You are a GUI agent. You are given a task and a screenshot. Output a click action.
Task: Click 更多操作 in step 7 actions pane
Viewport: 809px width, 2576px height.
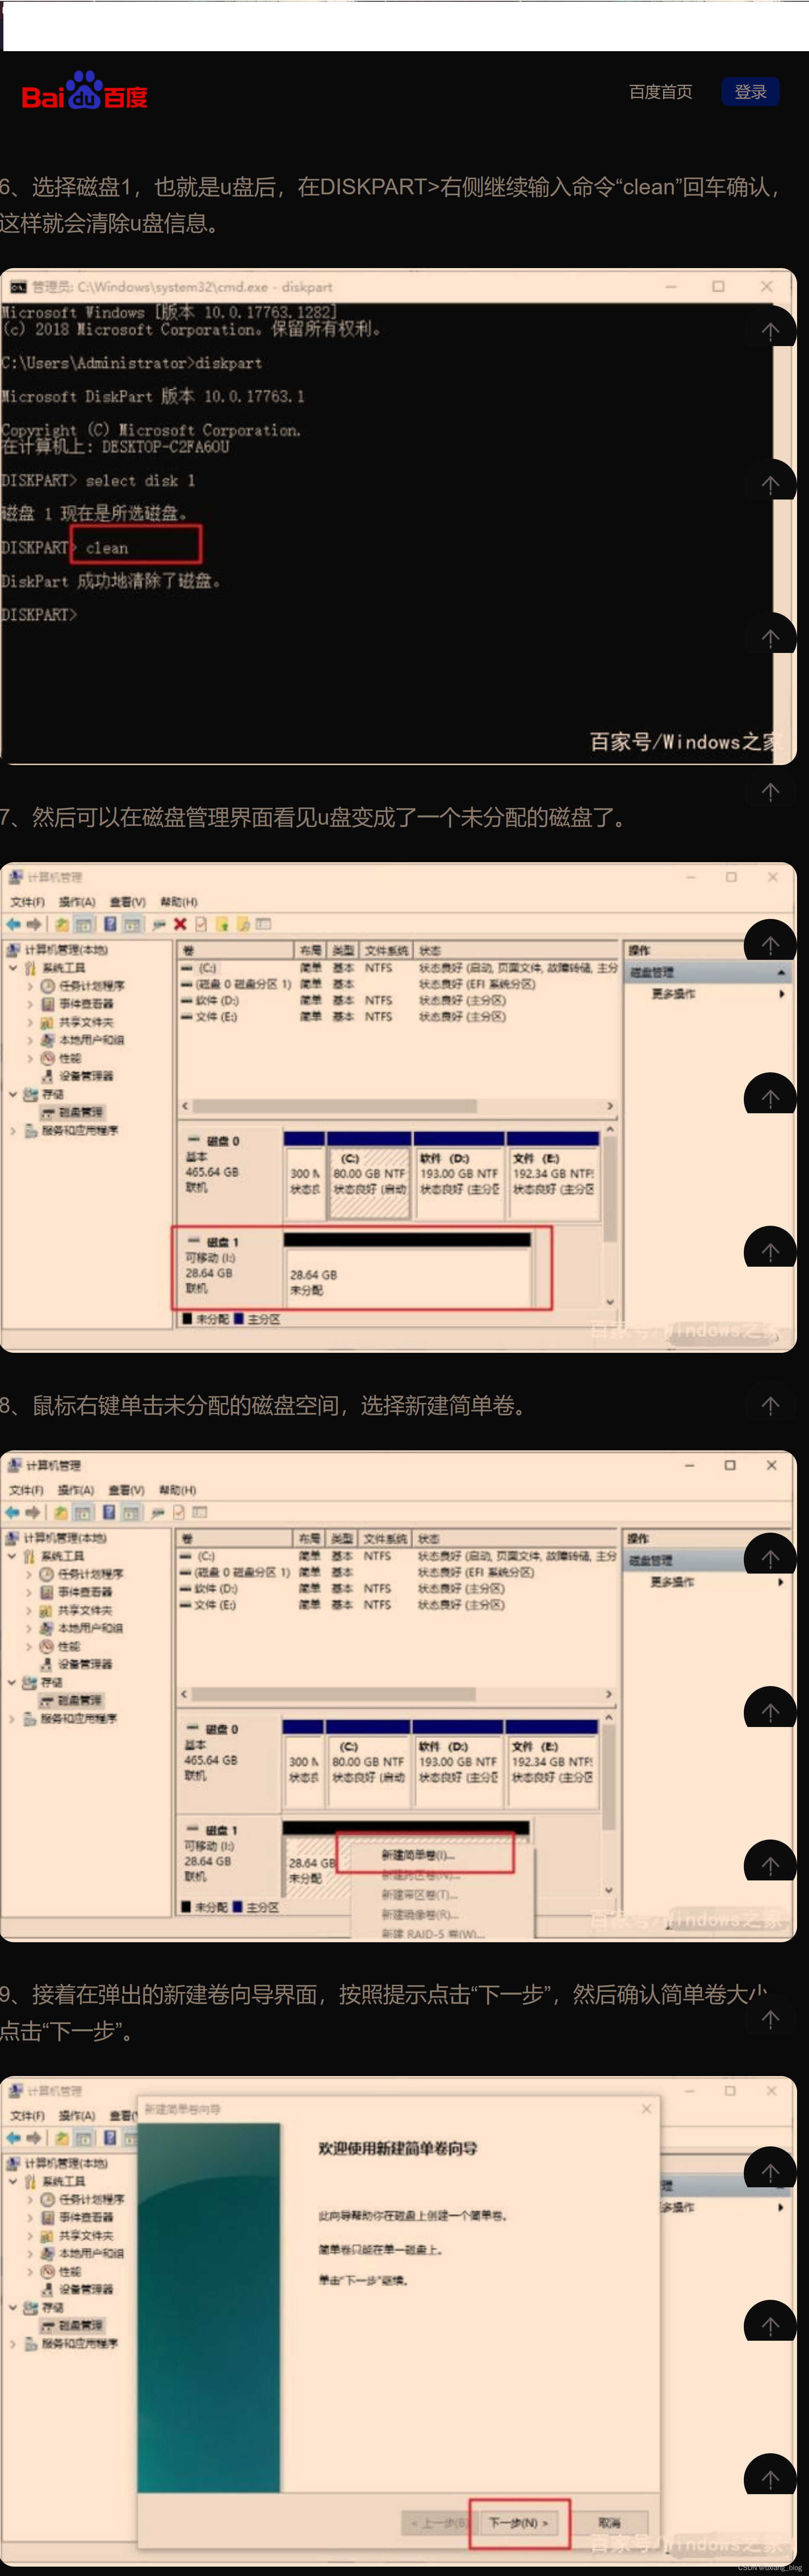673,994
